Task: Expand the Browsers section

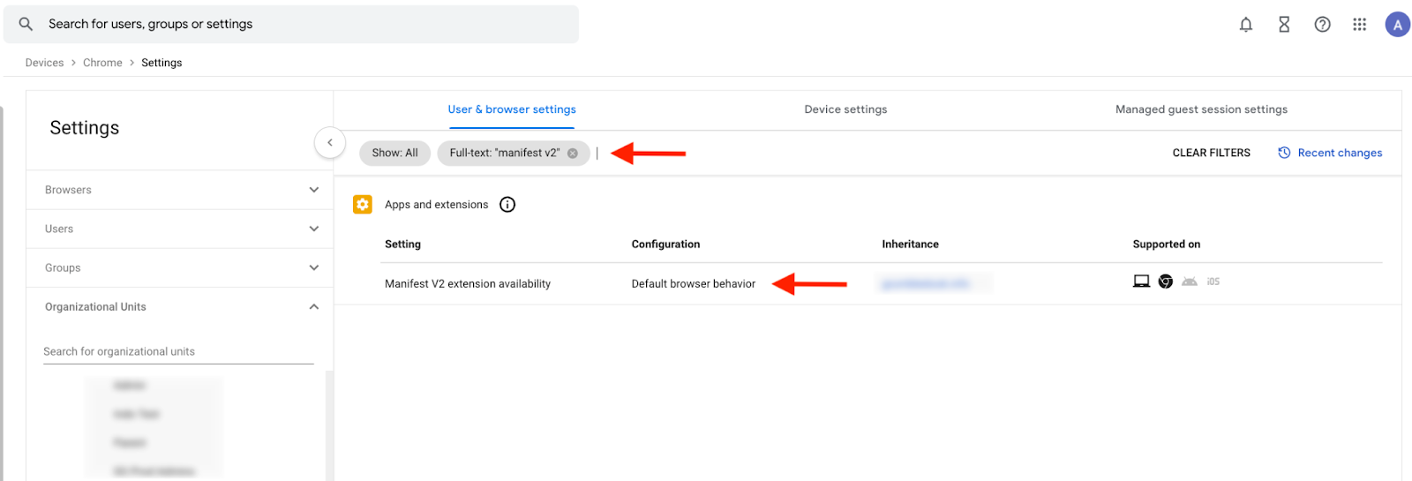Action: click(x=180, y=190)
